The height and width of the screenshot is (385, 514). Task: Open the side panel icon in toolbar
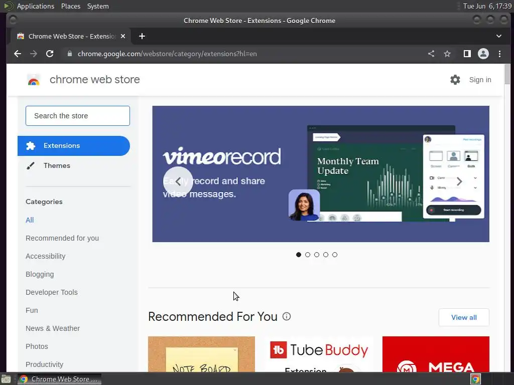tap(467, 54)
